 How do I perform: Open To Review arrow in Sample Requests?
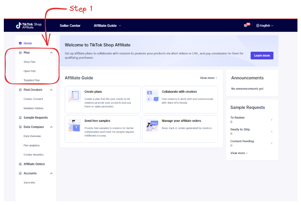tap(272, 120)
